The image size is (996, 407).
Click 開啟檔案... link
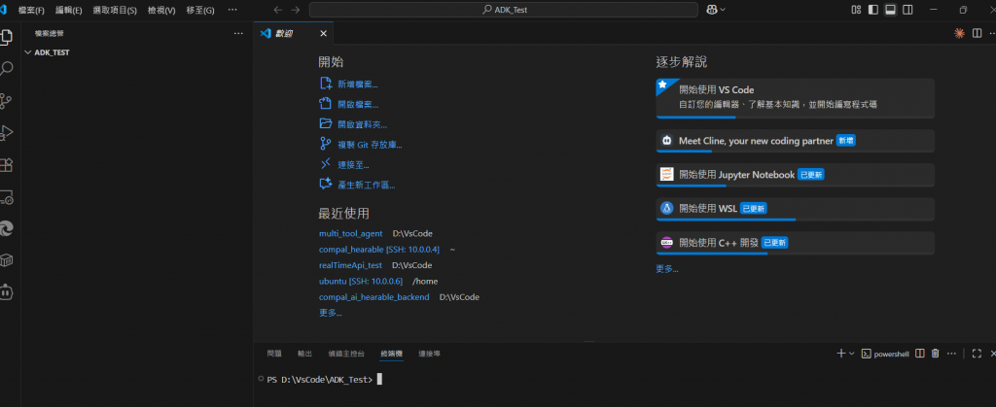click(358, 105)
